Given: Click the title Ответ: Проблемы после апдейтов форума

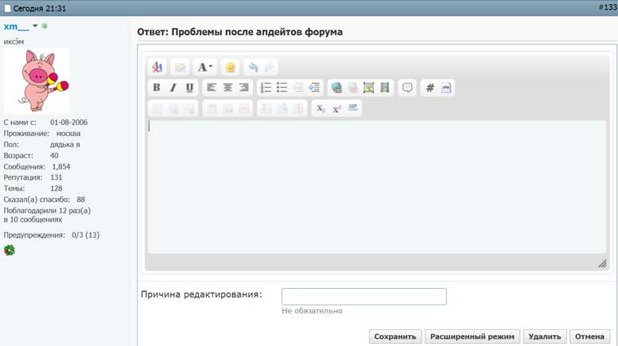Looking at the screenshot, I should coord(239,32).
